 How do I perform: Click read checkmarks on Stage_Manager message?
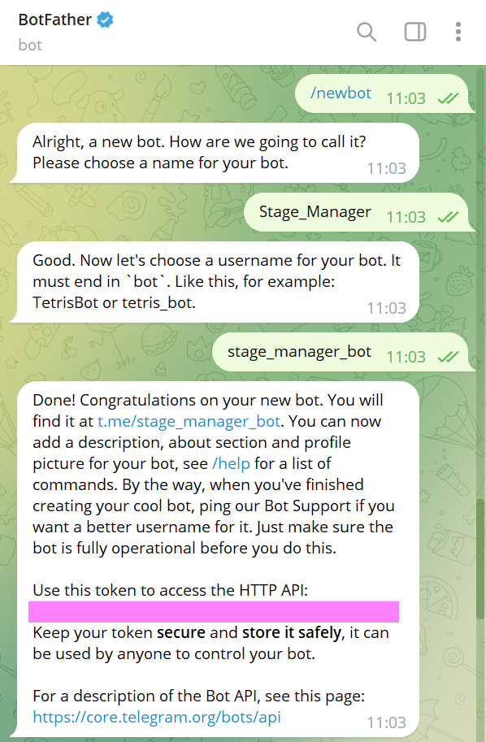(x=448, y=217)
